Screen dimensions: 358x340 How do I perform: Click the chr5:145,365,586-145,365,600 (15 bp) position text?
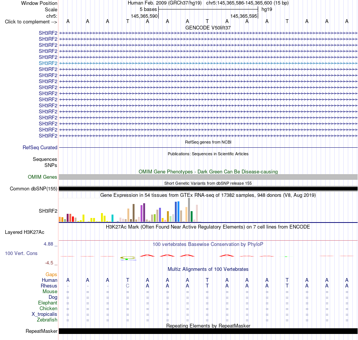pyautogui.click(x=247, y=3)
